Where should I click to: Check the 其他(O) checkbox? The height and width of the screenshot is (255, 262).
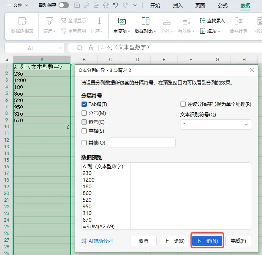84,143
